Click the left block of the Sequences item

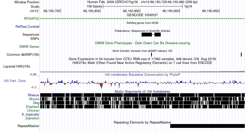coord(147,35)
